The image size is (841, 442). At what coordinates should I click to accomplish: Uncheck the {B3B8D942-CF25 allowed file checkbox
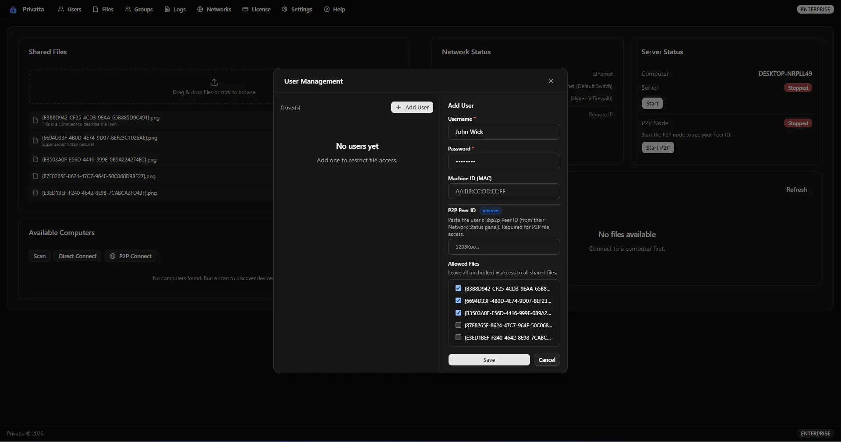458,288
